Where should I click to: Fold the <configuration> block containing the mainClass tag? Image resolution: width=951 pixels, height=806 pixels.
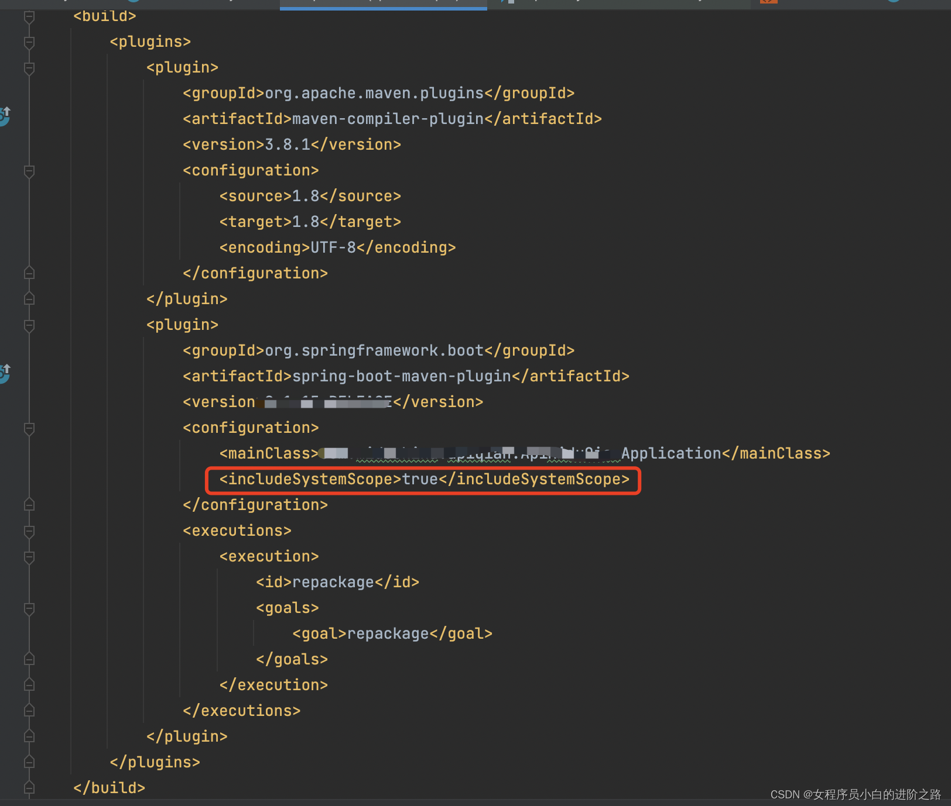click(29, 429)
